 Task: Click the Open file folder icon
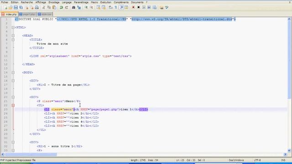tap(10, 8)
